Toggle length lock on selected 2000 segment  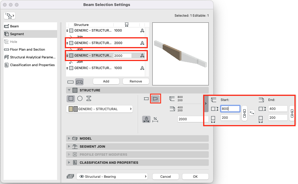pyautogui.click(x=142, y=56)
